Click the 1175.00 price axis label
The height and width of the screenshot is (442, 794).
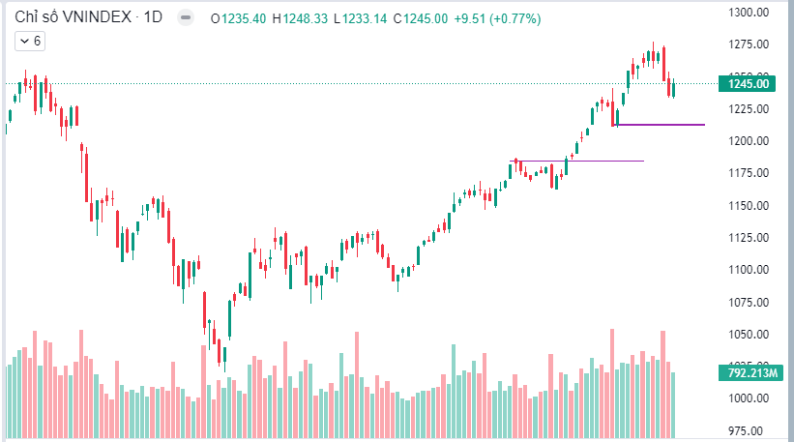click(748, 173)
